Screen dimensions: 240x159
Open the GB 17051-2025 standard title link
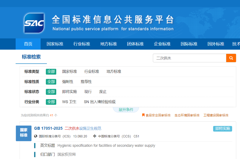click(x=67, y=128)
